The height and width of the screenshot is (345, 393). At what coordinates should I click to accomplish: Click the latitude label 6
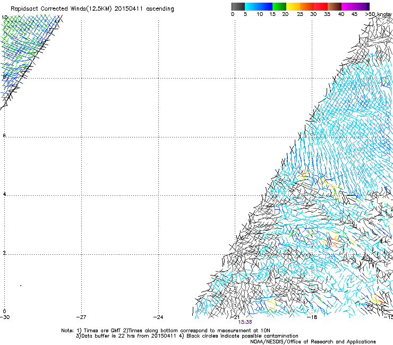[4, 135]
